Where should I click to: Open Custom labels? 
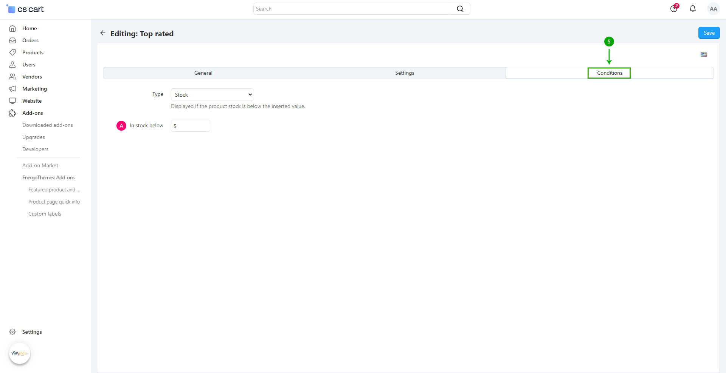pos(45,214)
